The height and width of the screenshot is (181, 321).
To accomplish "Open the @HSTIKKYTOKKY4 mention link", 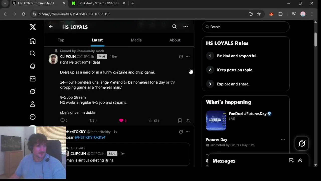I will pos(90,137).
